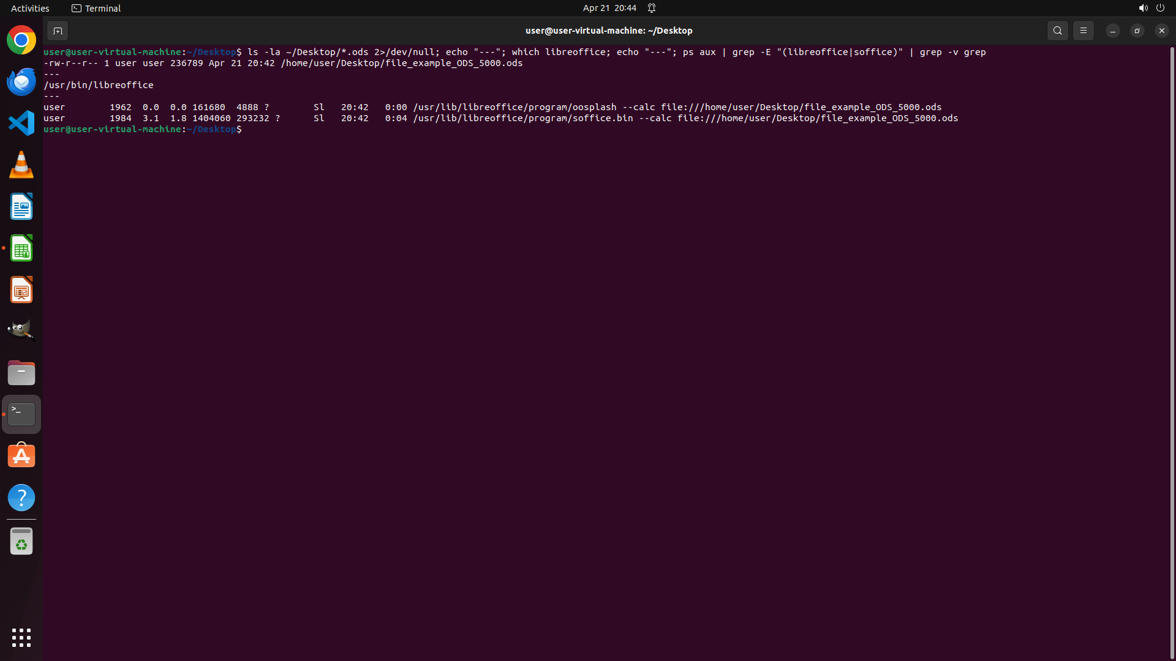Open LibreOffice Writer from dock
This screenshot has height=661, width=1176.
pyautogui.click(x=21, y=207)
